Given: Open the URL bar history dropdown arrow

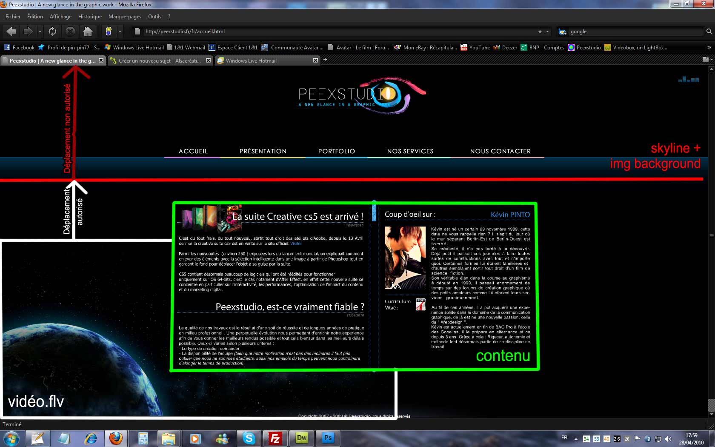Looking at the screenshot, I should [547, 32].
